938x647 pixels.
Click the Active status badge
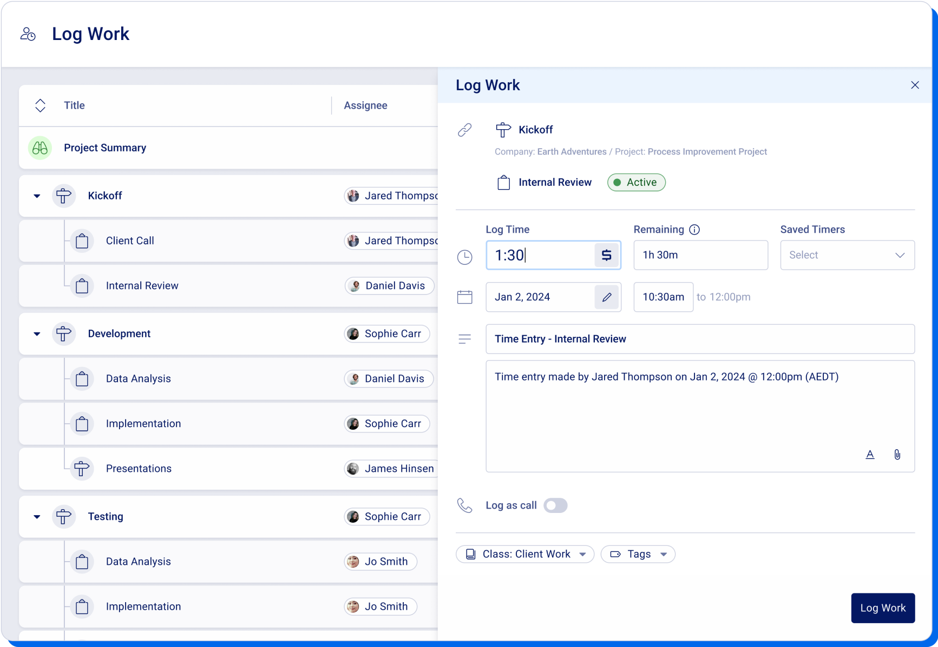(x=637, y=183)
